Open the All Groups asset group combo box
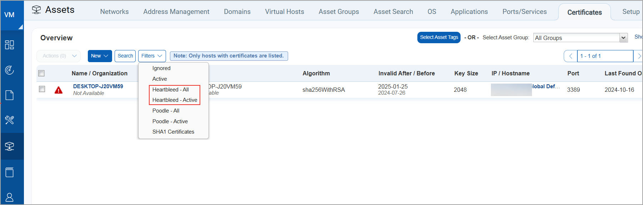Viewport: 643px width, 205px height. [581, 38]
